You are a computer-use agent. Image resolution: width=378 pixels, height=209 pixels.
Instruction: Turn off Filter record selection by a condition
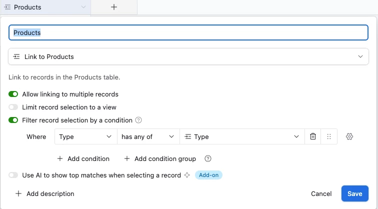coord(13,120)
